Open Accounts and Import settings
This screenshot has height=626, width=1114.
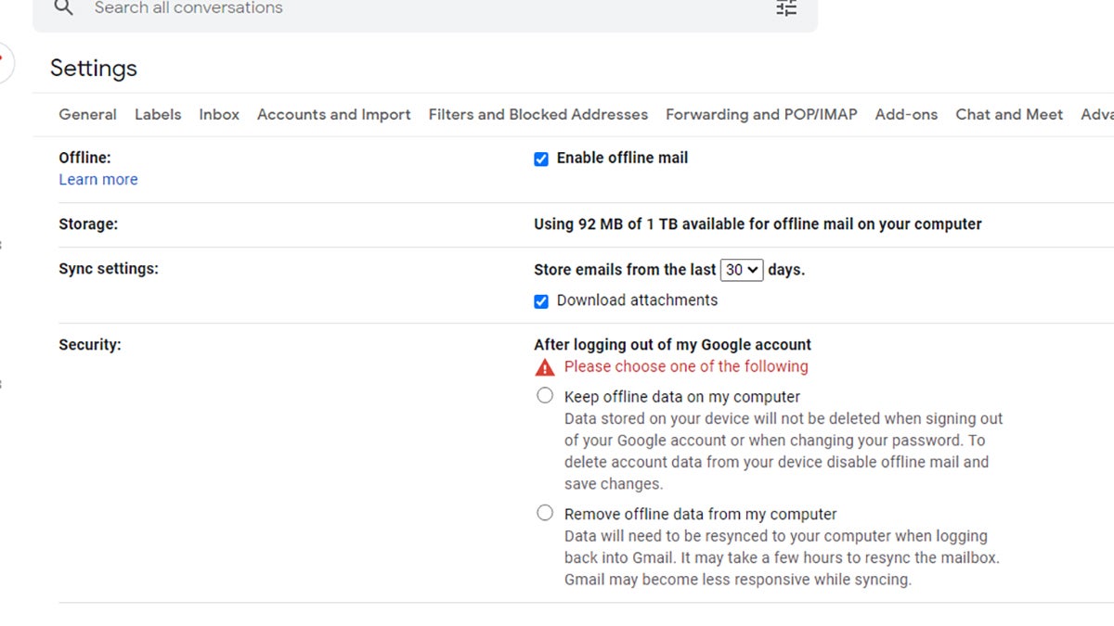coord(333,114)
